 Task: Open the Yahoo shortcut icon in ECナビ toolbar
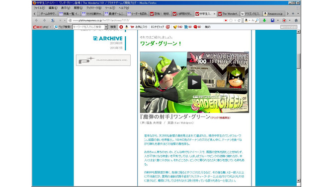pos(132,27)
